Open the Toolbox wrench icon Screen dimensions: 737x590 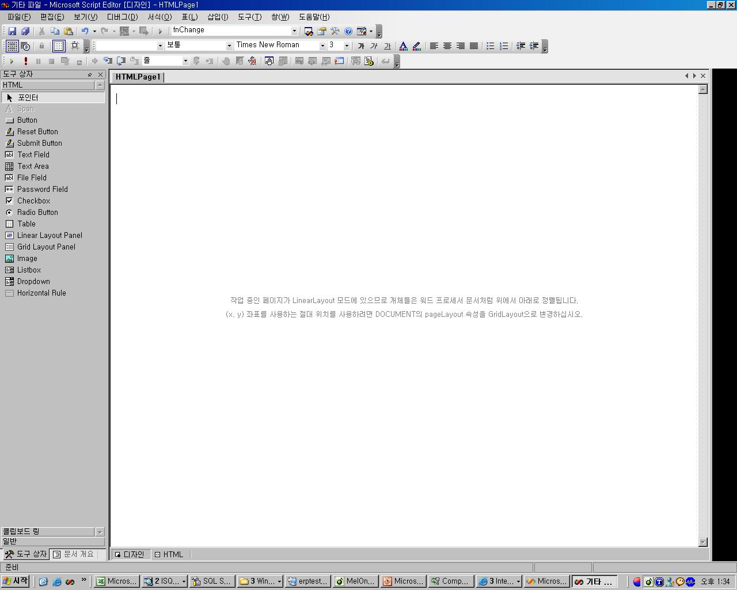point(335,31)
